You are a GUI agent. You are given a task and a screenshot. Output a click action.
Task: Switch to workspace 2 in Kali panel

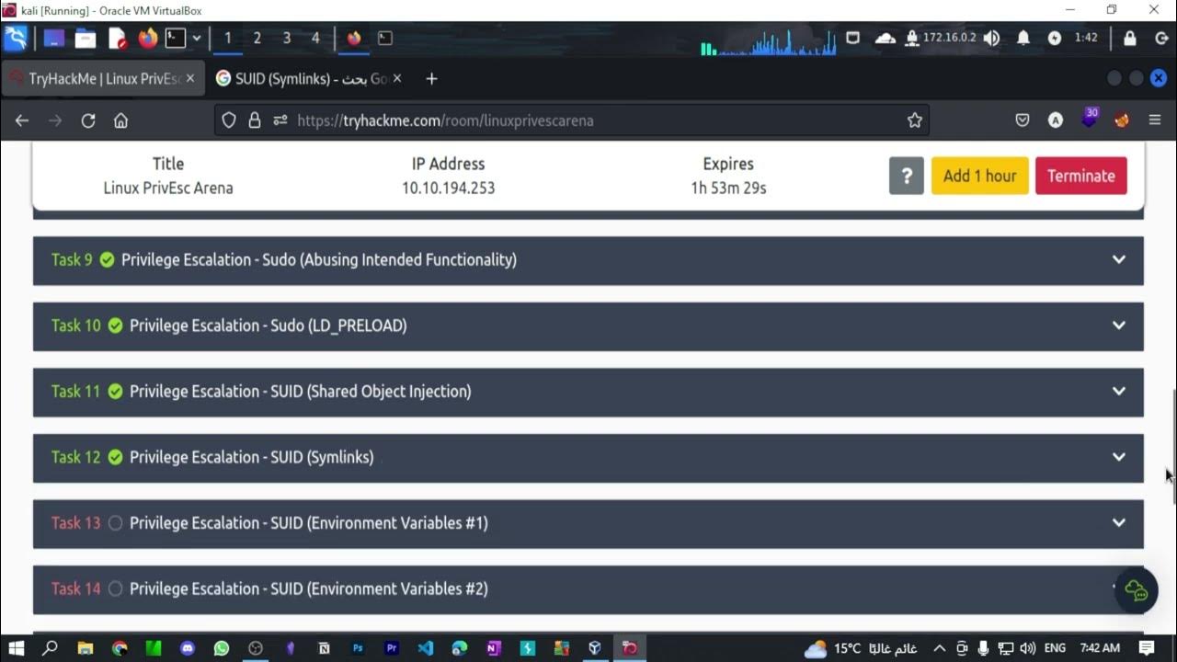point(257,39)
